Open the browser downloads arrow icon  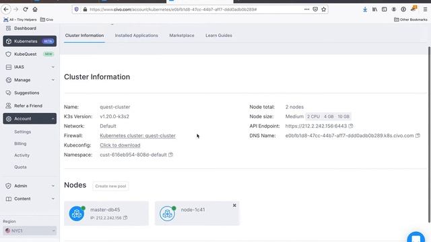tap(365, 9)
